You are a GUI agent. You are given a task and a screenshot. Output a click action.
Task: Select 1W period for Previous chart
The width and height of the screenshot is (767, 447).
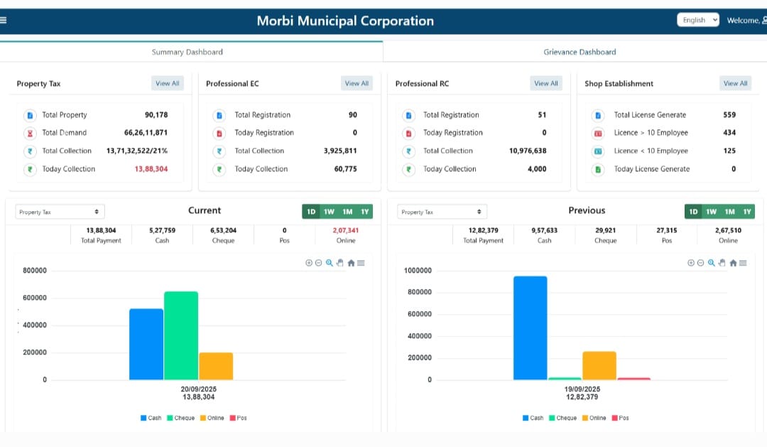click(x=711, y=212)
